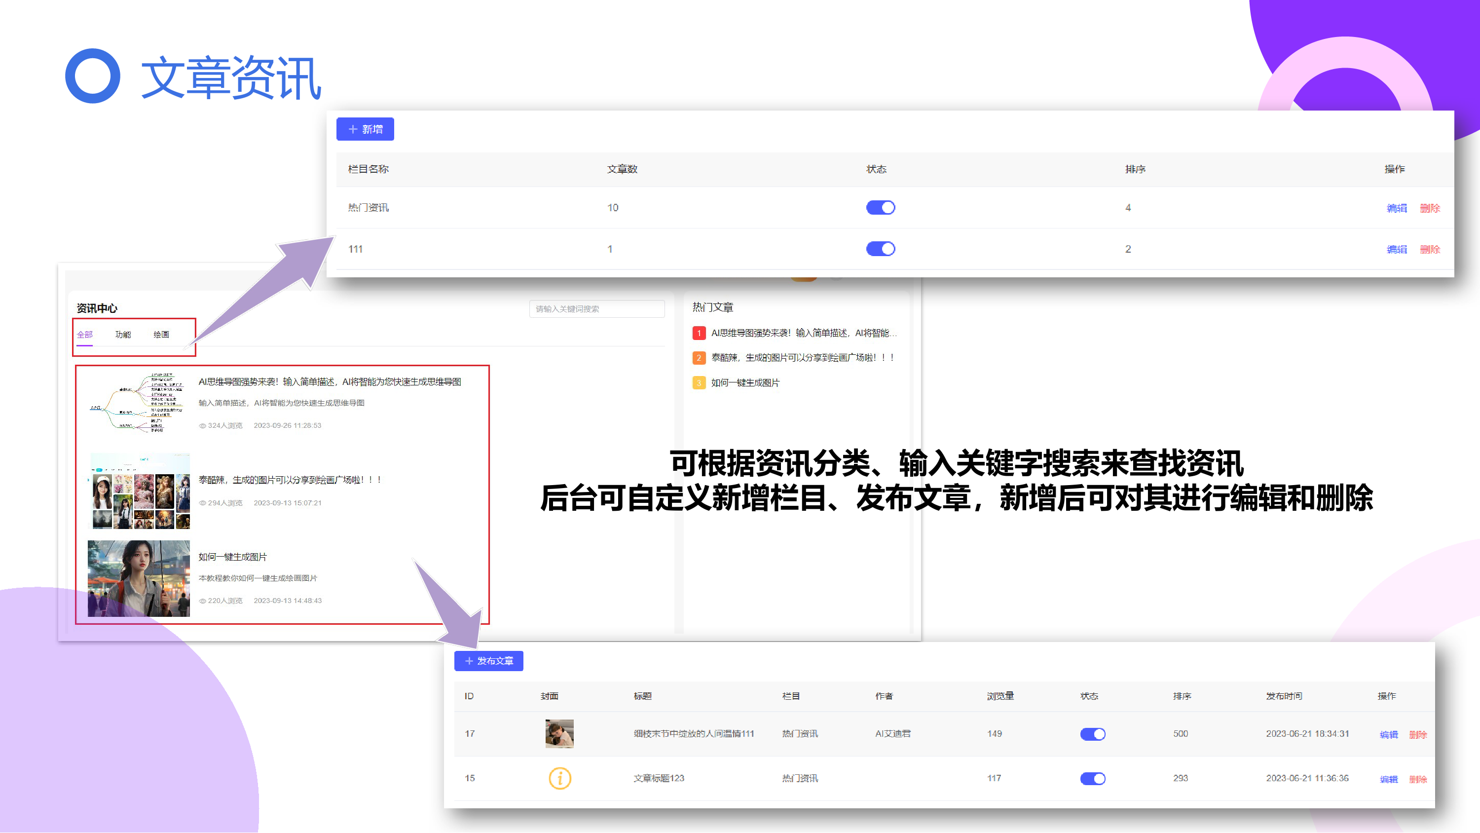Click 删除 link for column 111
Image resolution: width=1480 pixels, height=833 pixels.
click(x=1430, y=250)
